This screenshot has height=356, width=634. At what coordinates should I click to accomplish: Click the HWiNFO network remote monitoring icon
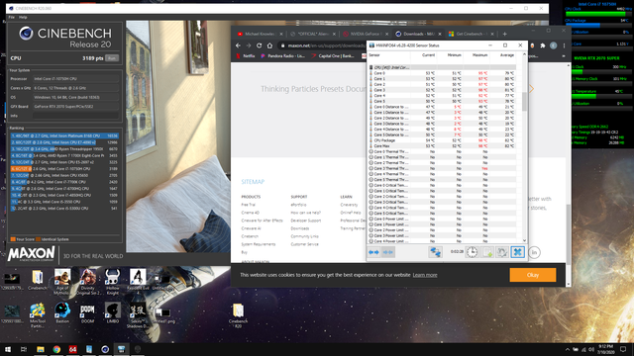pyautogui.click(x=436, y=252)
